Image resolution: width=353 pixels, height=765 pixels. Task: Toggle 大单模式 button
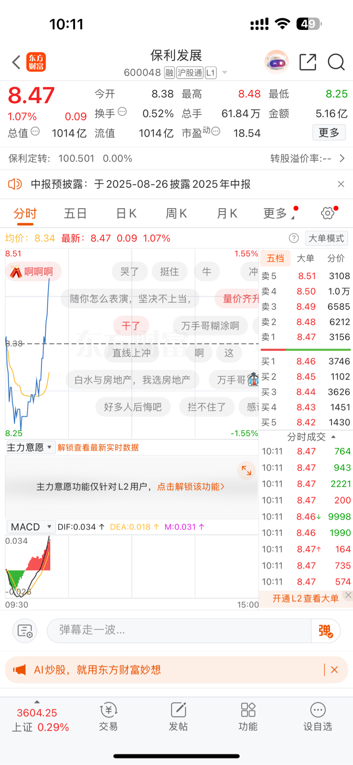pos(326,238)
